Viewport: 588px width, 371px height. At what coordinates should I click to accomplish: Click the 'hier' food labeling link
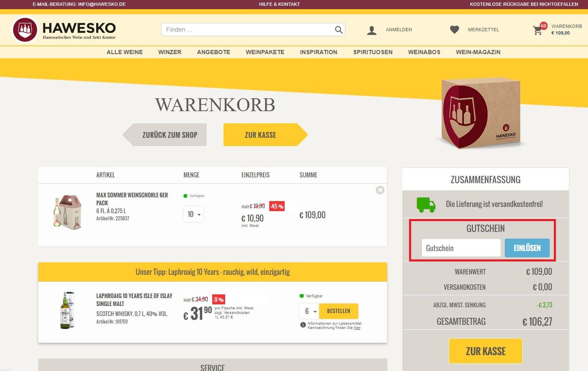coord(357,328)
